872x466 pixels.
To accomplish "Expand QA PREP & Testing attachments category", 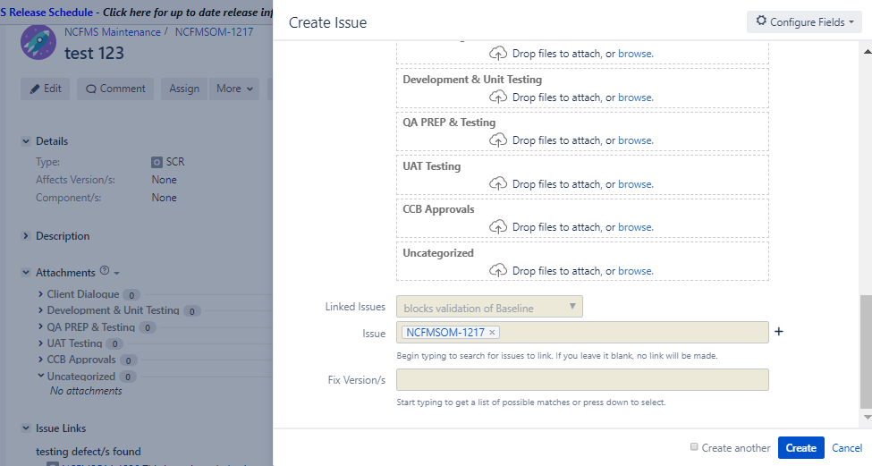I will coord(40,326).
